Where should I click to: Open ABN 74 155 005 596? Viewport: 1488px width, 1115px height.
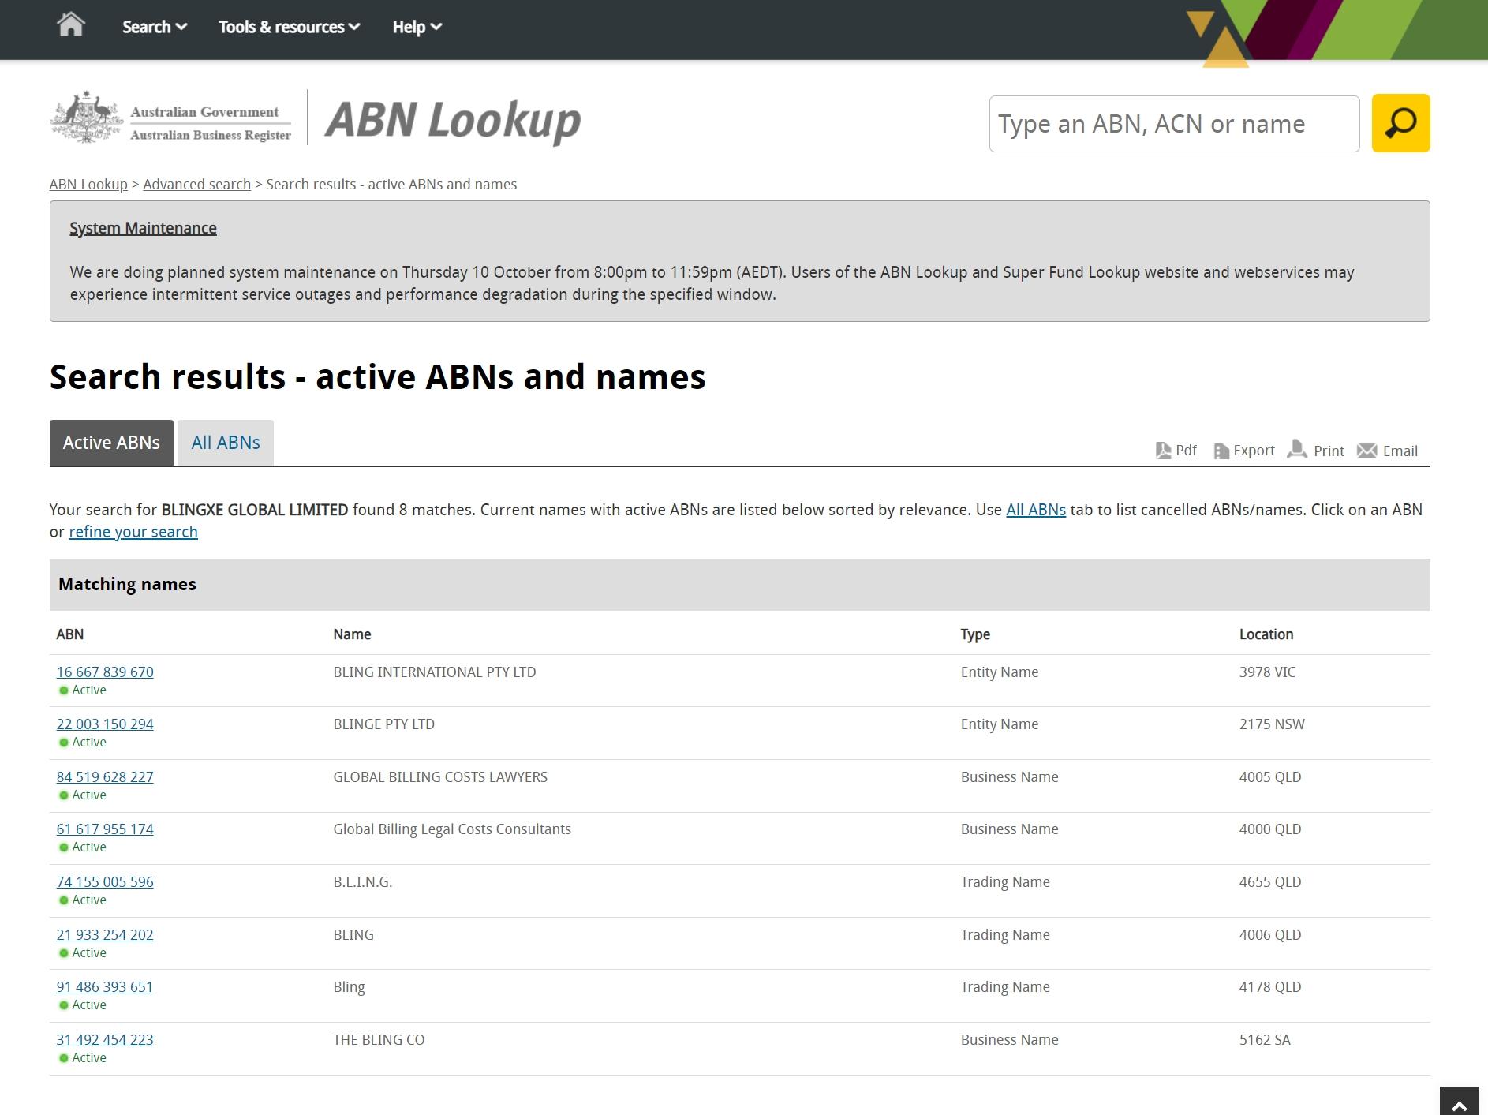tap(105, 882)
